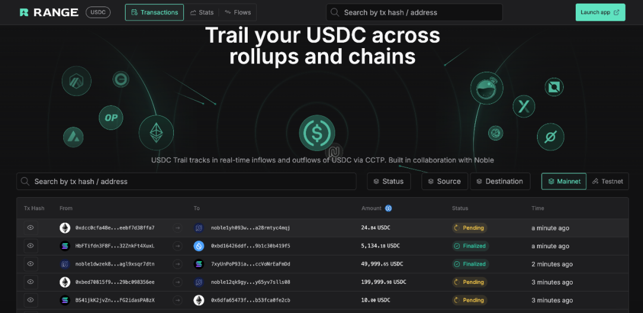Open the Destination chain filter
Image resolution: width=643 pixels, height=313 pixels.
pyautogui.click(x=500, y=182)
